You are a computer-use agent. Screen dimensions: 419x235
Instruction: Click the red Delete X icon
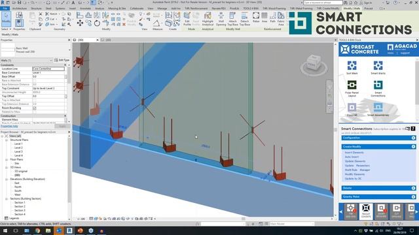point(124,24)
